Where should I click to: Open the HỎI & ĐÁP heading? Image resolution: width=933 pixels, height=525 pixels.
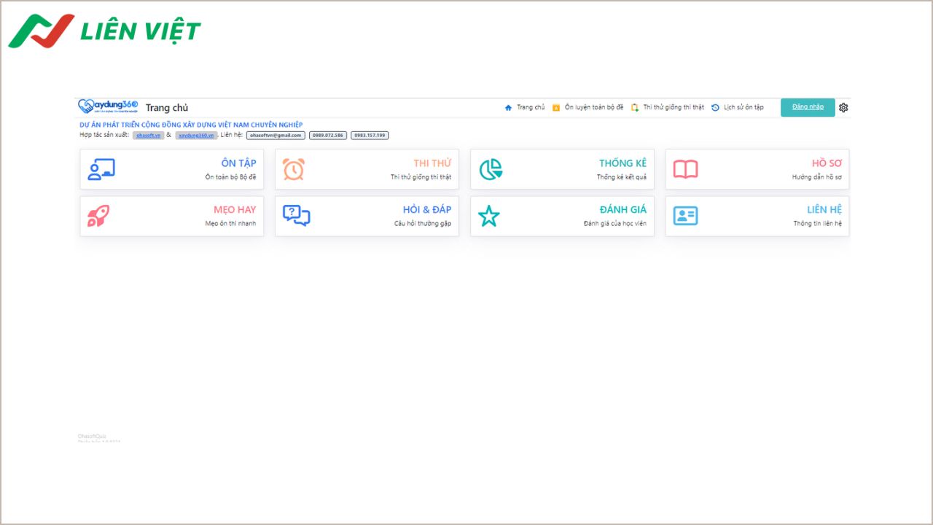(x=427, y=210)
